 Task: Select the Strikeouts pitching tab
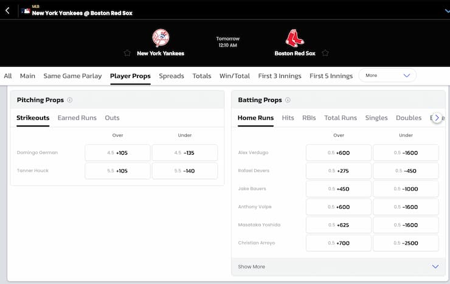pos(33,118)
